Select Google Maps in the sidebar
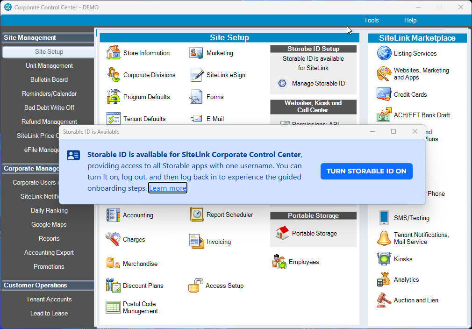Screen dimensions: 472x329 [x=49, y=224]
